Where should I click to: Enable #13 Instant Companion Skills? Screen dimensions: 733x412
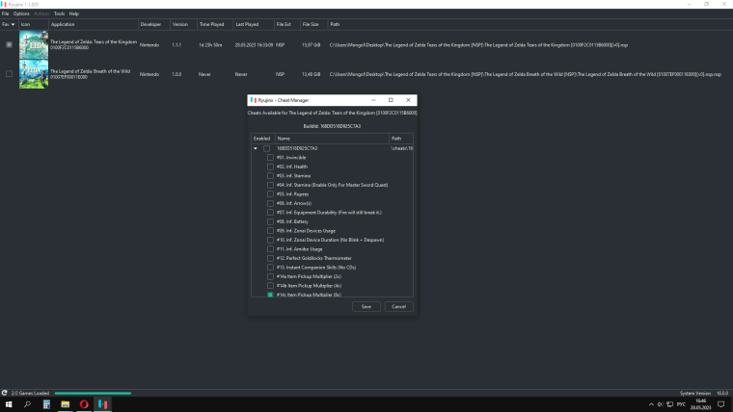coord(270,268)
